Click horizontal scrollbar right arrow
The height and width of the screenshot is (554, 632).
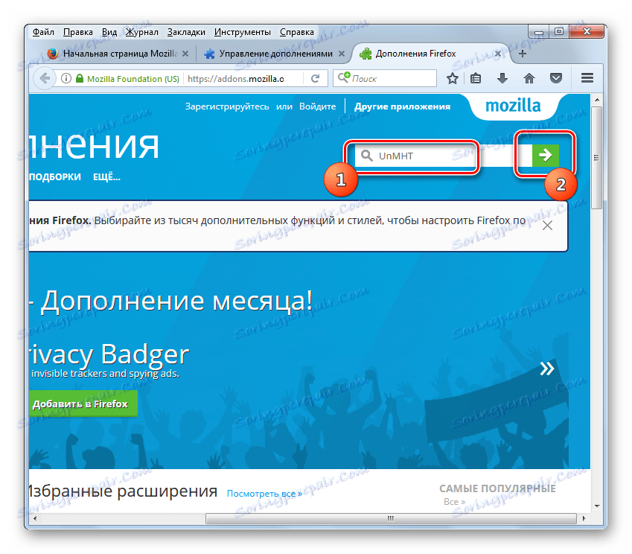(584, 518)
